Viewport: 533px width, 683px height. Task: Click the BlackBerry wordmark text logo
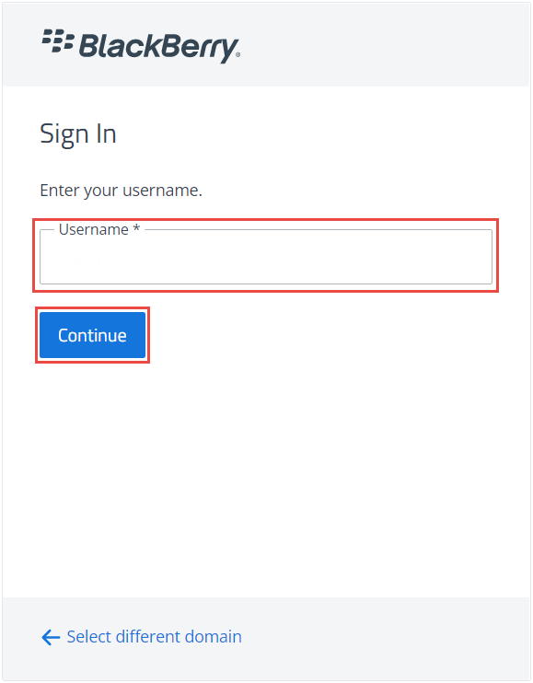[159, 47]
